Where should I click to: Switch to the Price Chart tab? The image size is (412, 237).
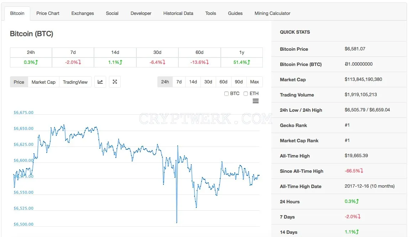48,13
